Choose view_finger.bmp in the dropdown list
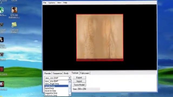Screen dimensions: 173x97 click(x=56, y=84)
